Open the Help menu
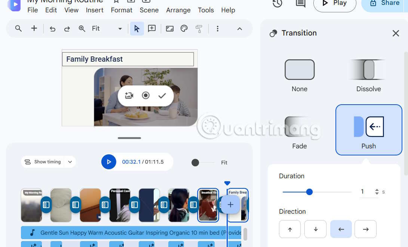408x247 pixels. (x=228, y=10)
